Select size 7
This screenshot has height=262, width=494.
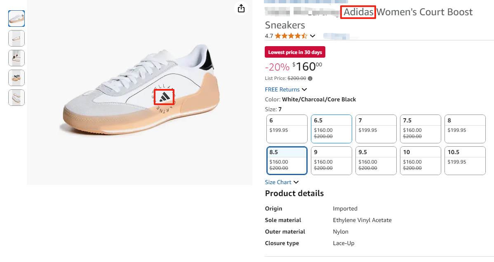click(376, 129)
